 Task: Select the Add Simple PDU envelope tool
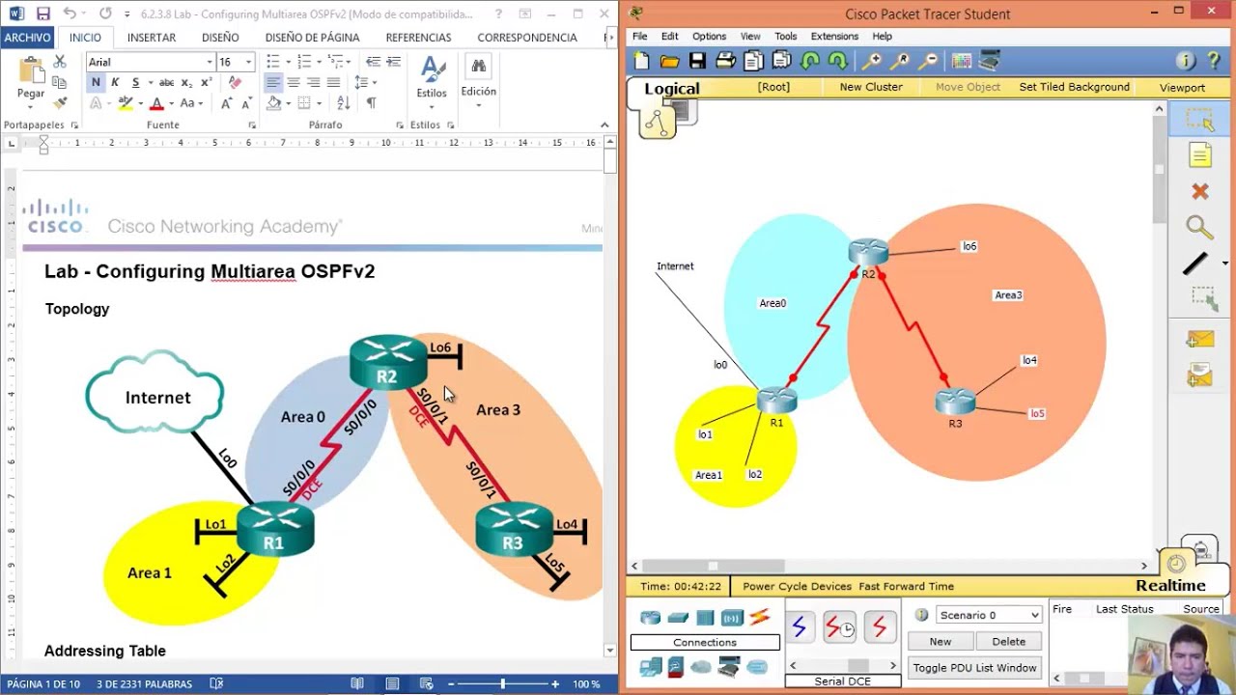(1199, 339)
